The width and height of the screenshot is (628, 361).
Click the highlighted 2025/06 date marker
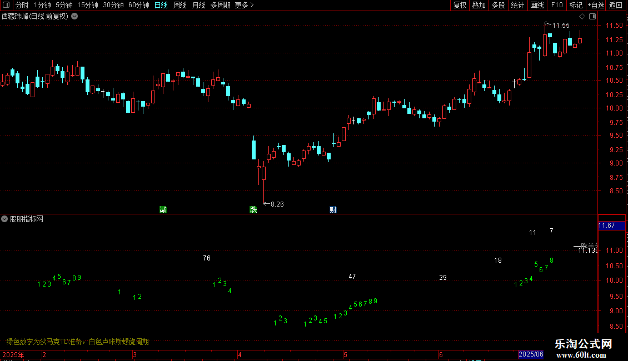531,354
